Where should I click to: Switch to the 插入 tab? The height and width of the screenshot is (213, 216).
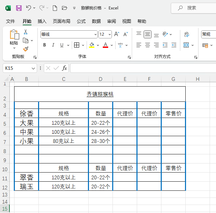pos(42,21)
